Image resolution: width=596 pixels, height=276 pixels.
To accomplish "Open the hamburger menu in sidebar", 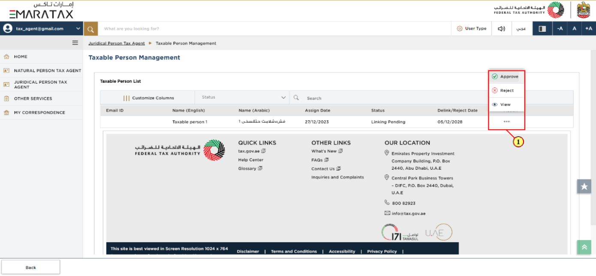I will point(75,42).
